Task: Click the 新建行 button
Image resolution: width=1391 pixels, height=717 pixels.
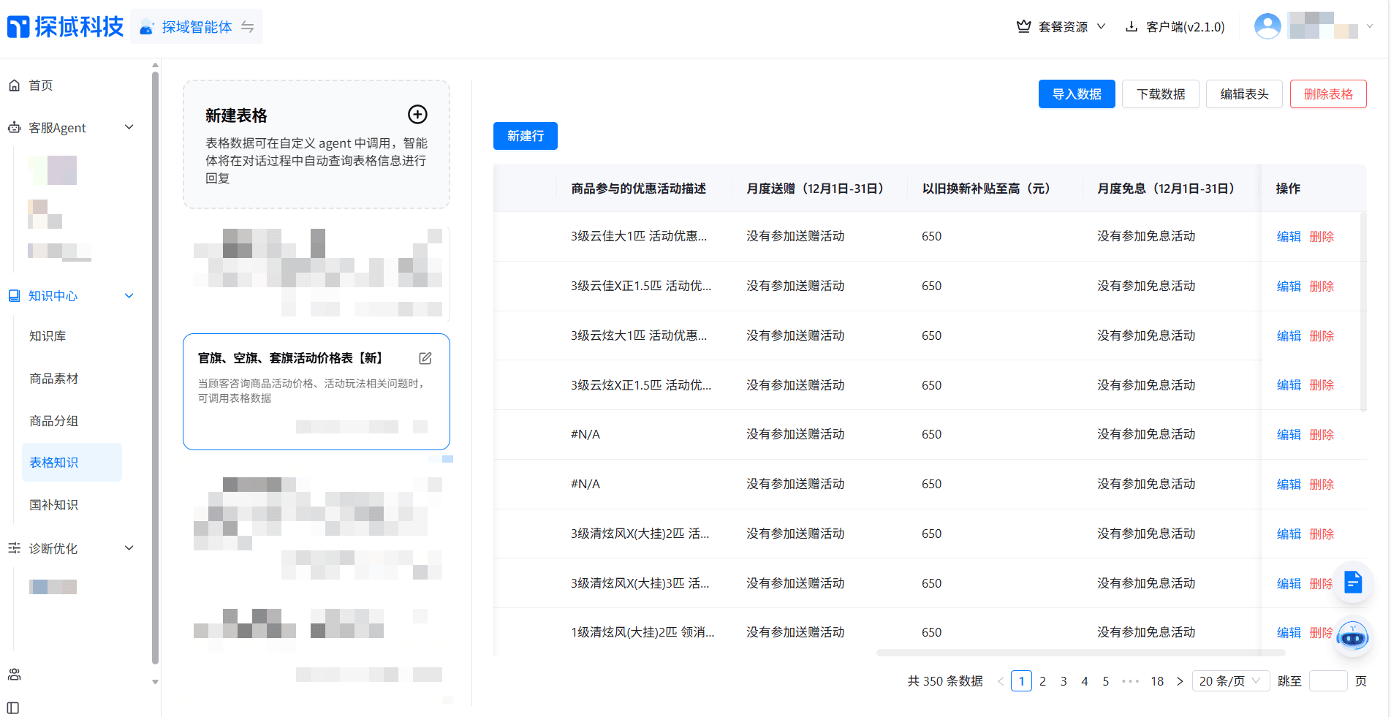Action: click(x=525, y=136)
